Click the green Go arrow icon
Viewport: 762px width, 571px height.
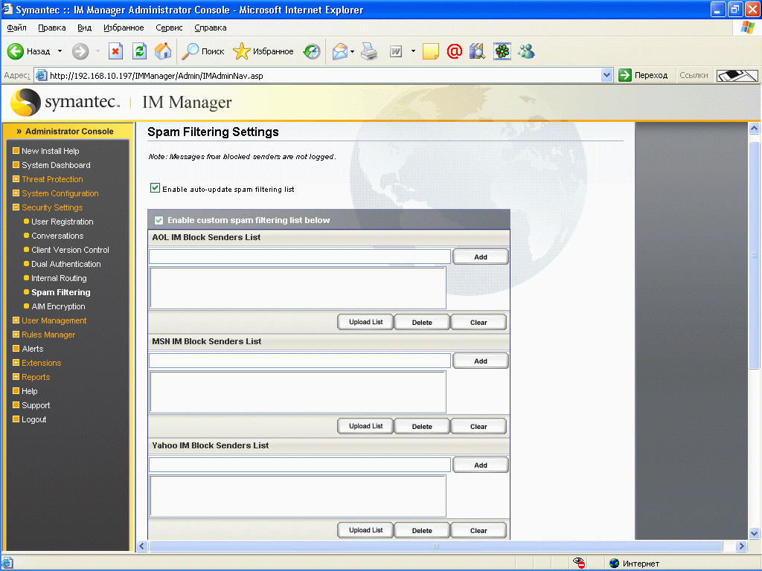pyautogui.click(x=624, y=75)
